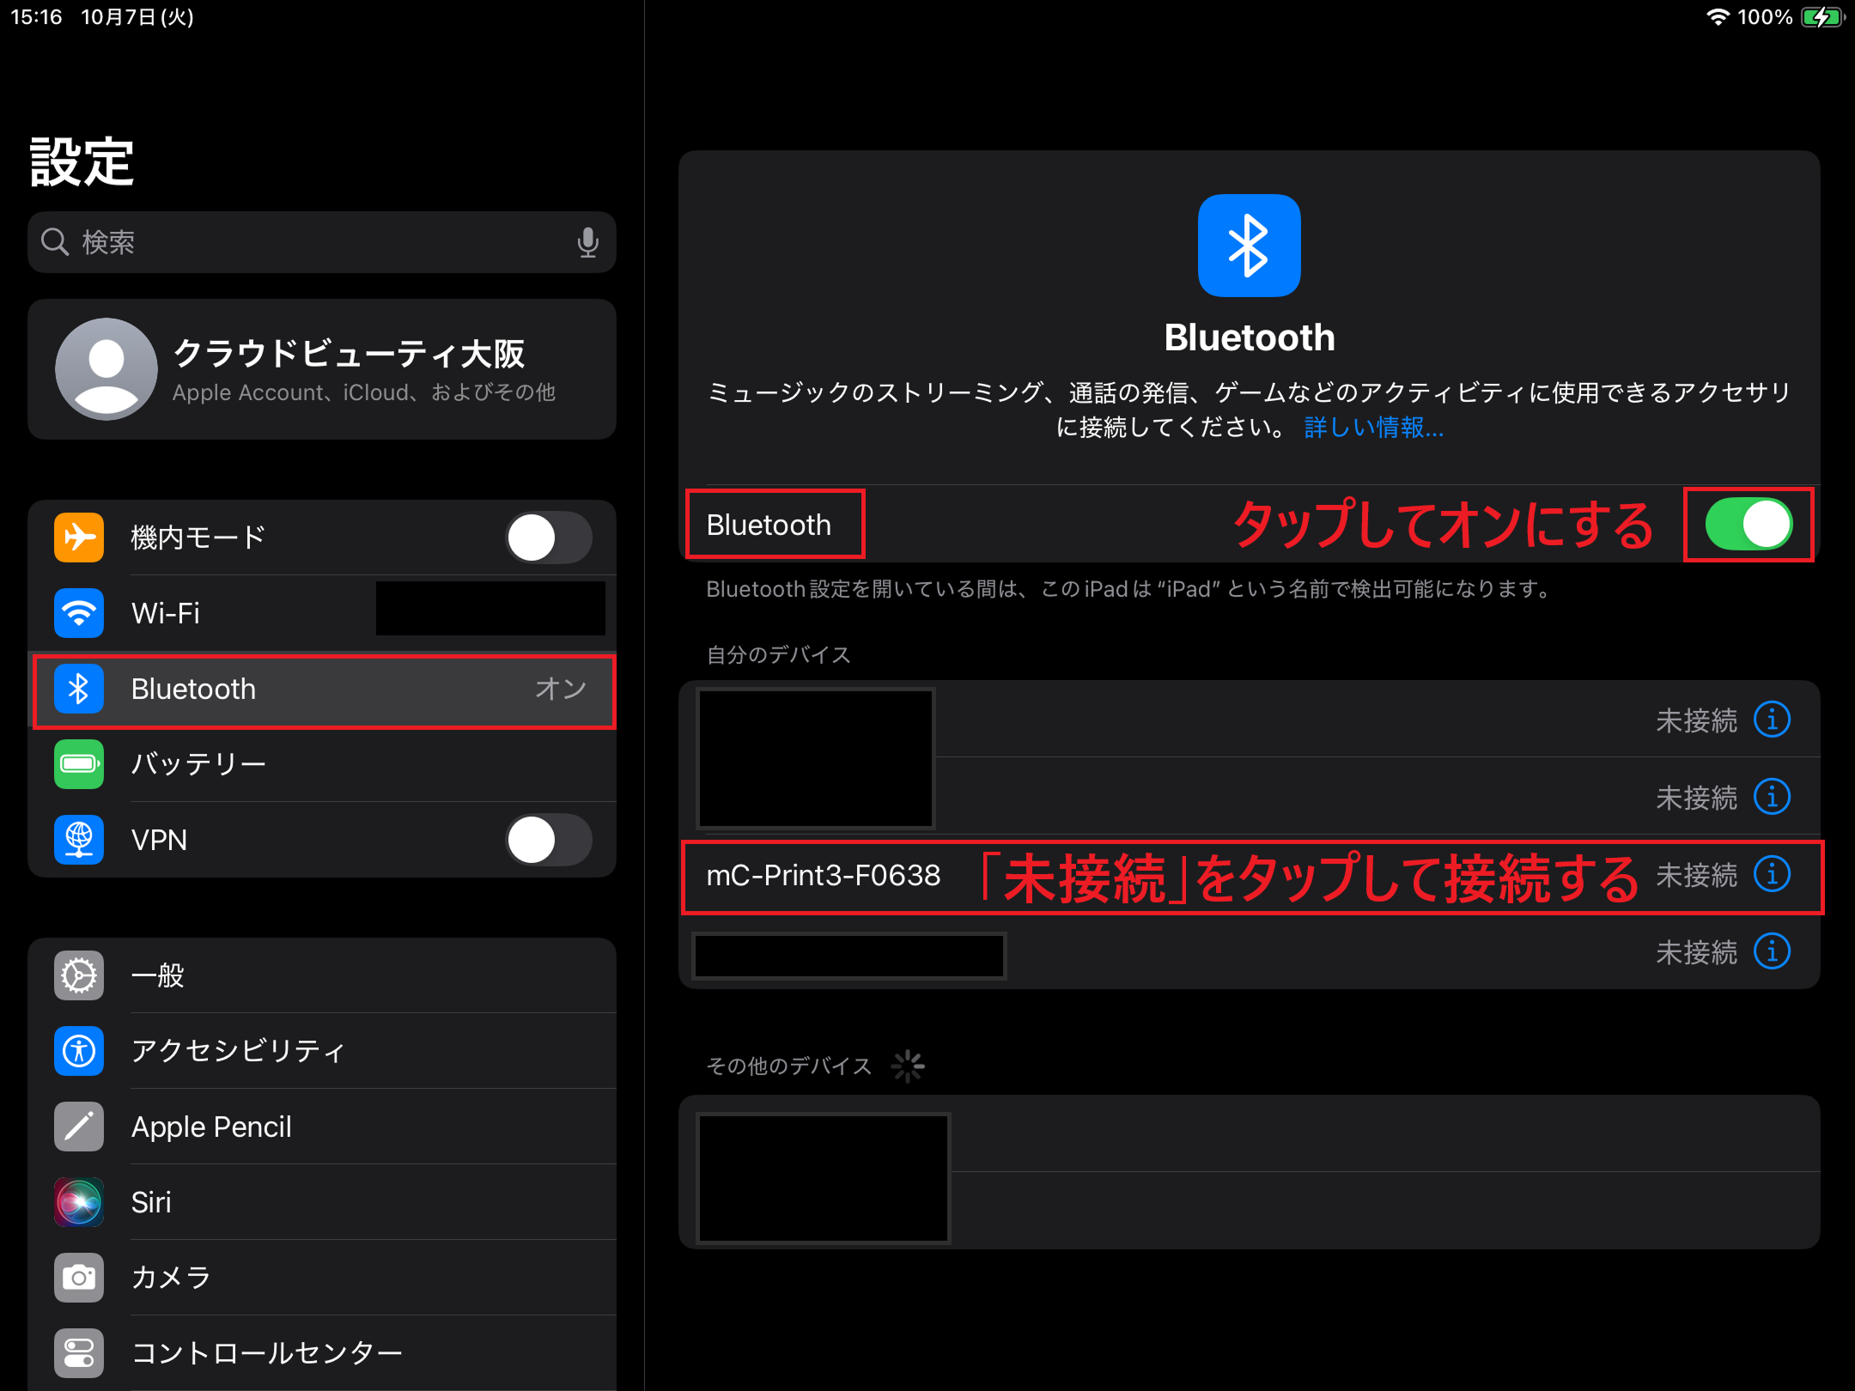Image resolution: width=1855 pixels, height=1391 pixels.
Task: Tap the Siri icon in the sidebar
Action: (x=79, y=1202)
